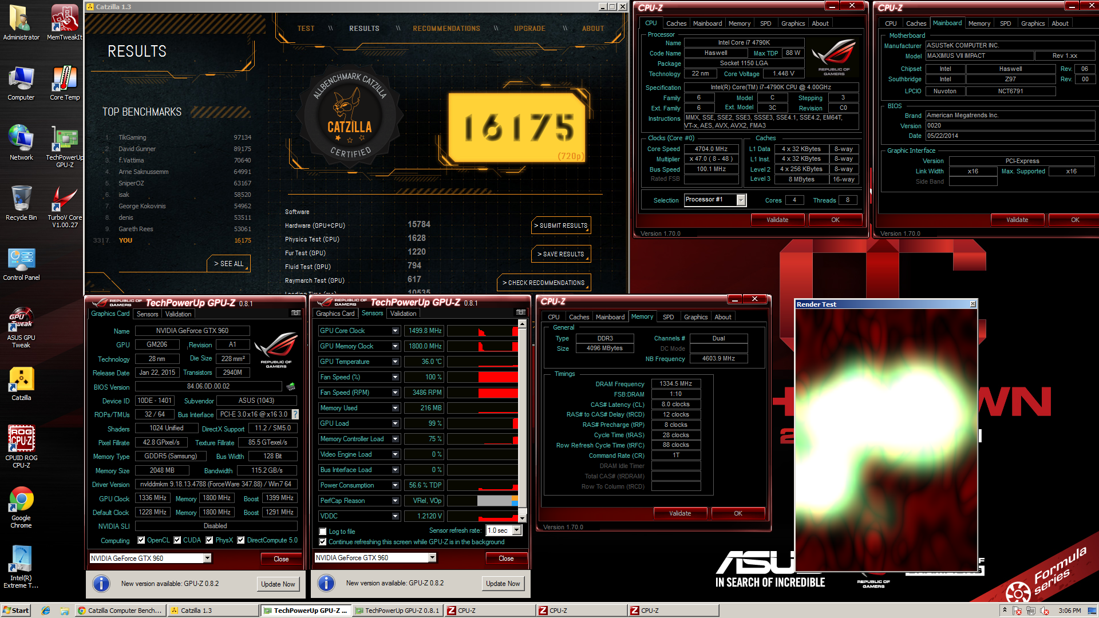This screenshot has width=1099, height=618.
Task: Click the GPU-Z sensors list vertical scrollbar
Action: coord(522,421)
